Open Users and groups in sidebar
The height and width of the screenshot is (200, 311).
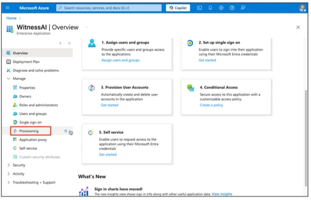click(x=33, y=113)
